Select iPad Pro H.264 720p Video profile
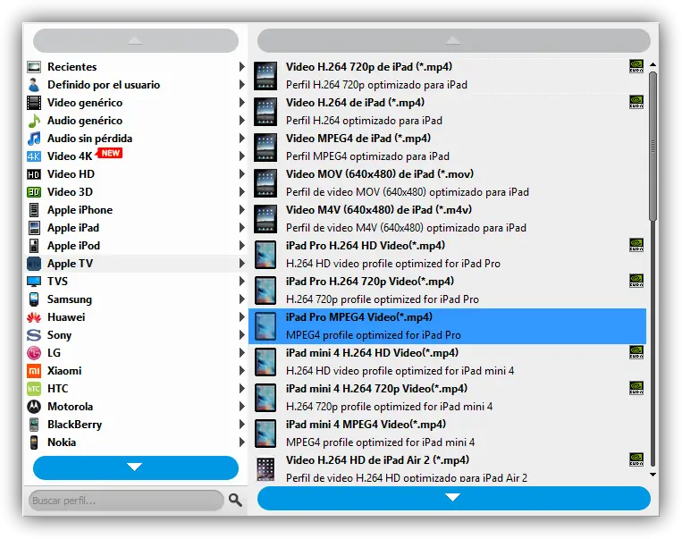Viewport: 682px width, 539px height. (447, 291)
